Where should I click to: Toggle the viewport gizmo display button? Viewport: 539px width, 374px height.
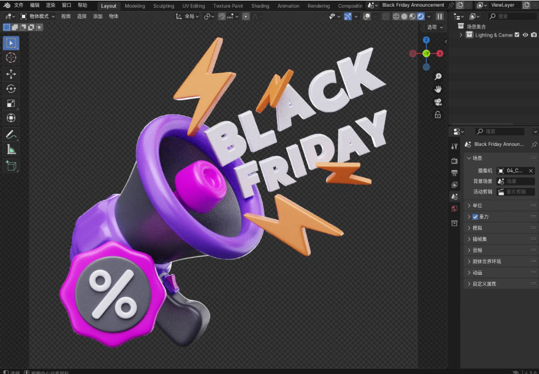pos(348,16)
